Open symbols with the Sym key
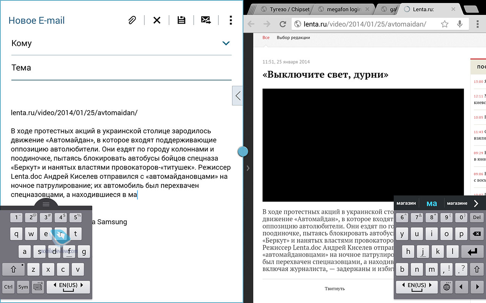Screen dimensions: 486x303 tap(23, 287)
